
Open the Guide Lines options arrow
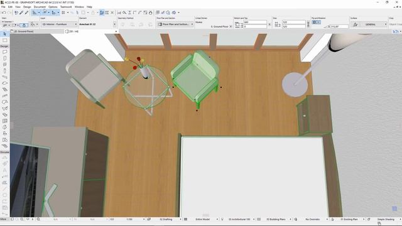pyautogui.click(x=39, y=13)
